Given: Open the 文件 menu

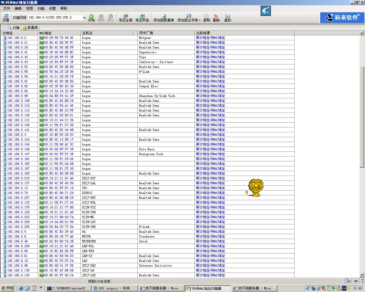Looking at the screenshot, I should (x=7, y=8).
